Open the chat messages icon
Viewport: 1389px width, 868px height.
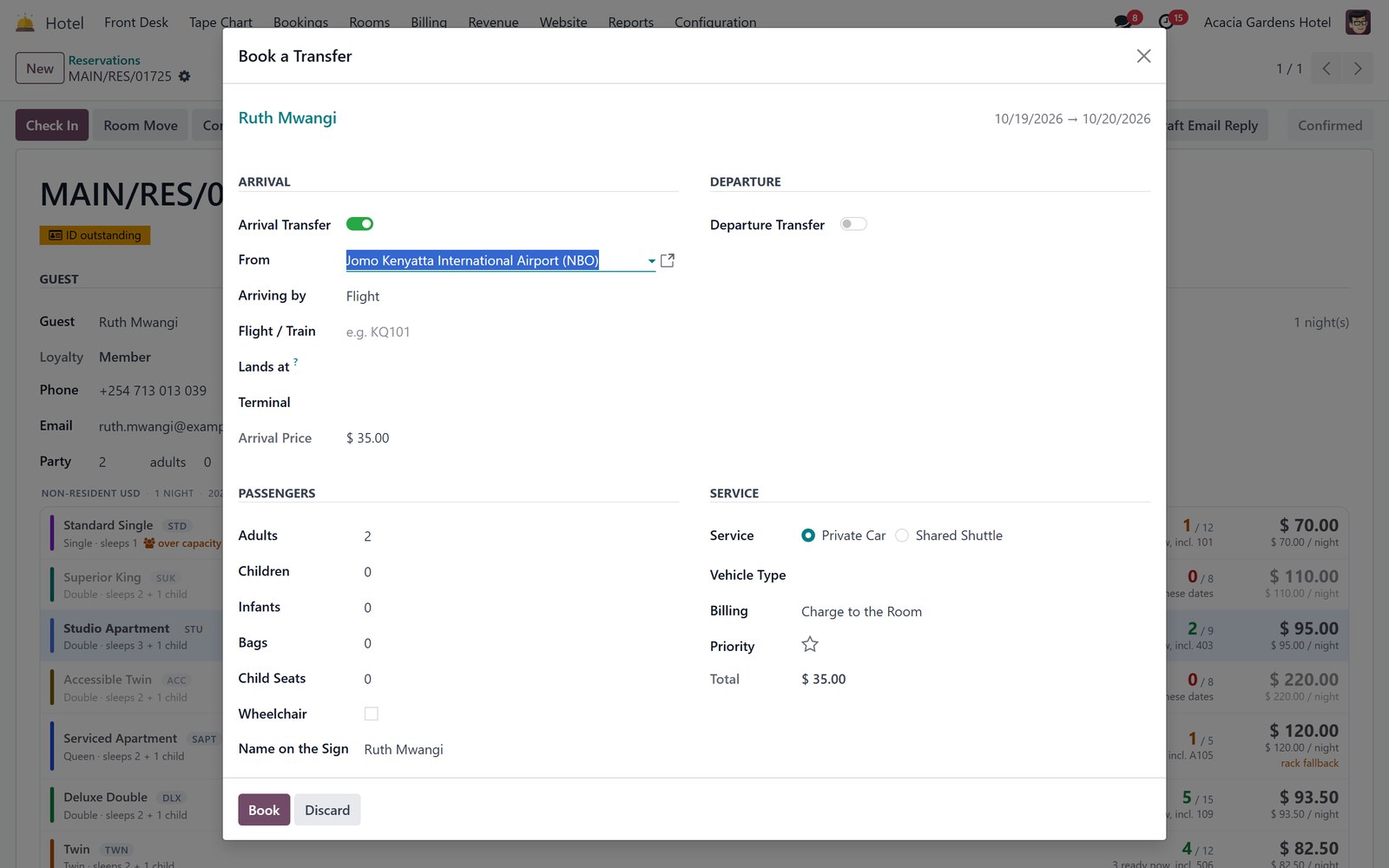pos(1122,22)
